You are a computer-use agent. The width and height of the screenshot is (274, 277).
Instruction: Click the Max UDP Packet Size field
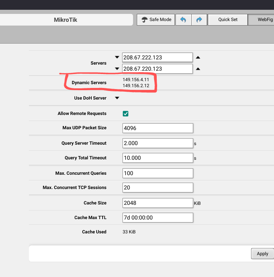(158, 128)
